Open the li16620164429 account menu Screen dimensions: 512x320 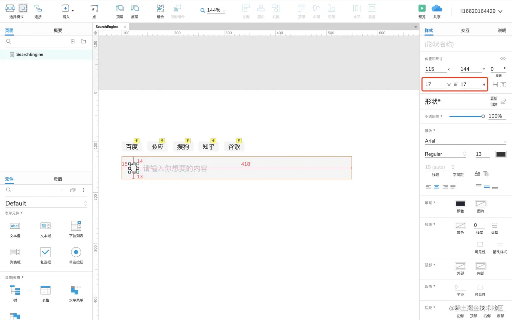pos(481,11)
